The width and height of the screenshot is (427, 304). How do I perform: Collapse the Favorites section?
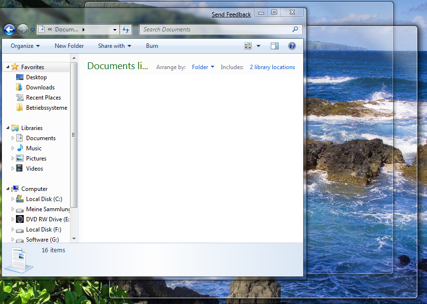[x=8, y=67]
